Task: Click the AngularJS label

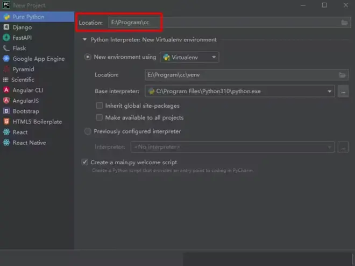Action: pyautogui.click(x=26, y=101)
